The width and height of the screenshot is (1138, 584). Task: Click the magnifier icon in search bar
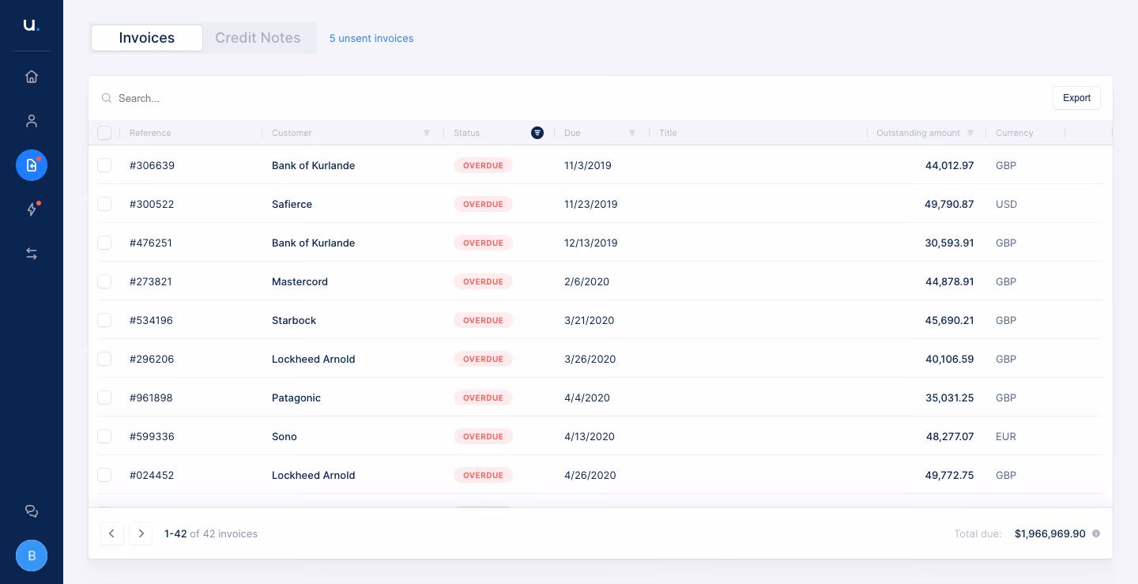107,98
